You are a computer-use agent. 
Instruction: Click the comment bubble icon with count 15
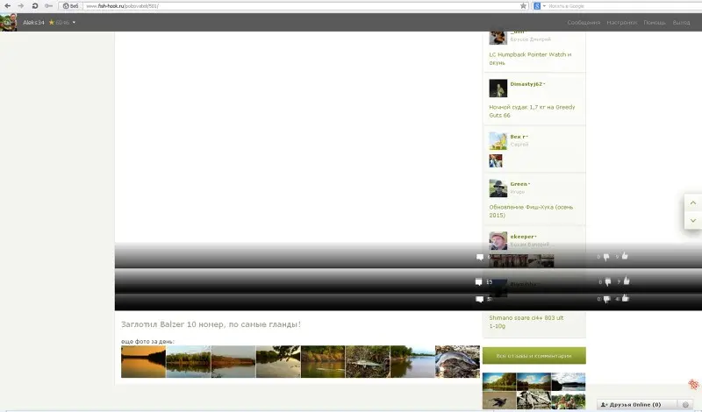click(x=478, y=281)
